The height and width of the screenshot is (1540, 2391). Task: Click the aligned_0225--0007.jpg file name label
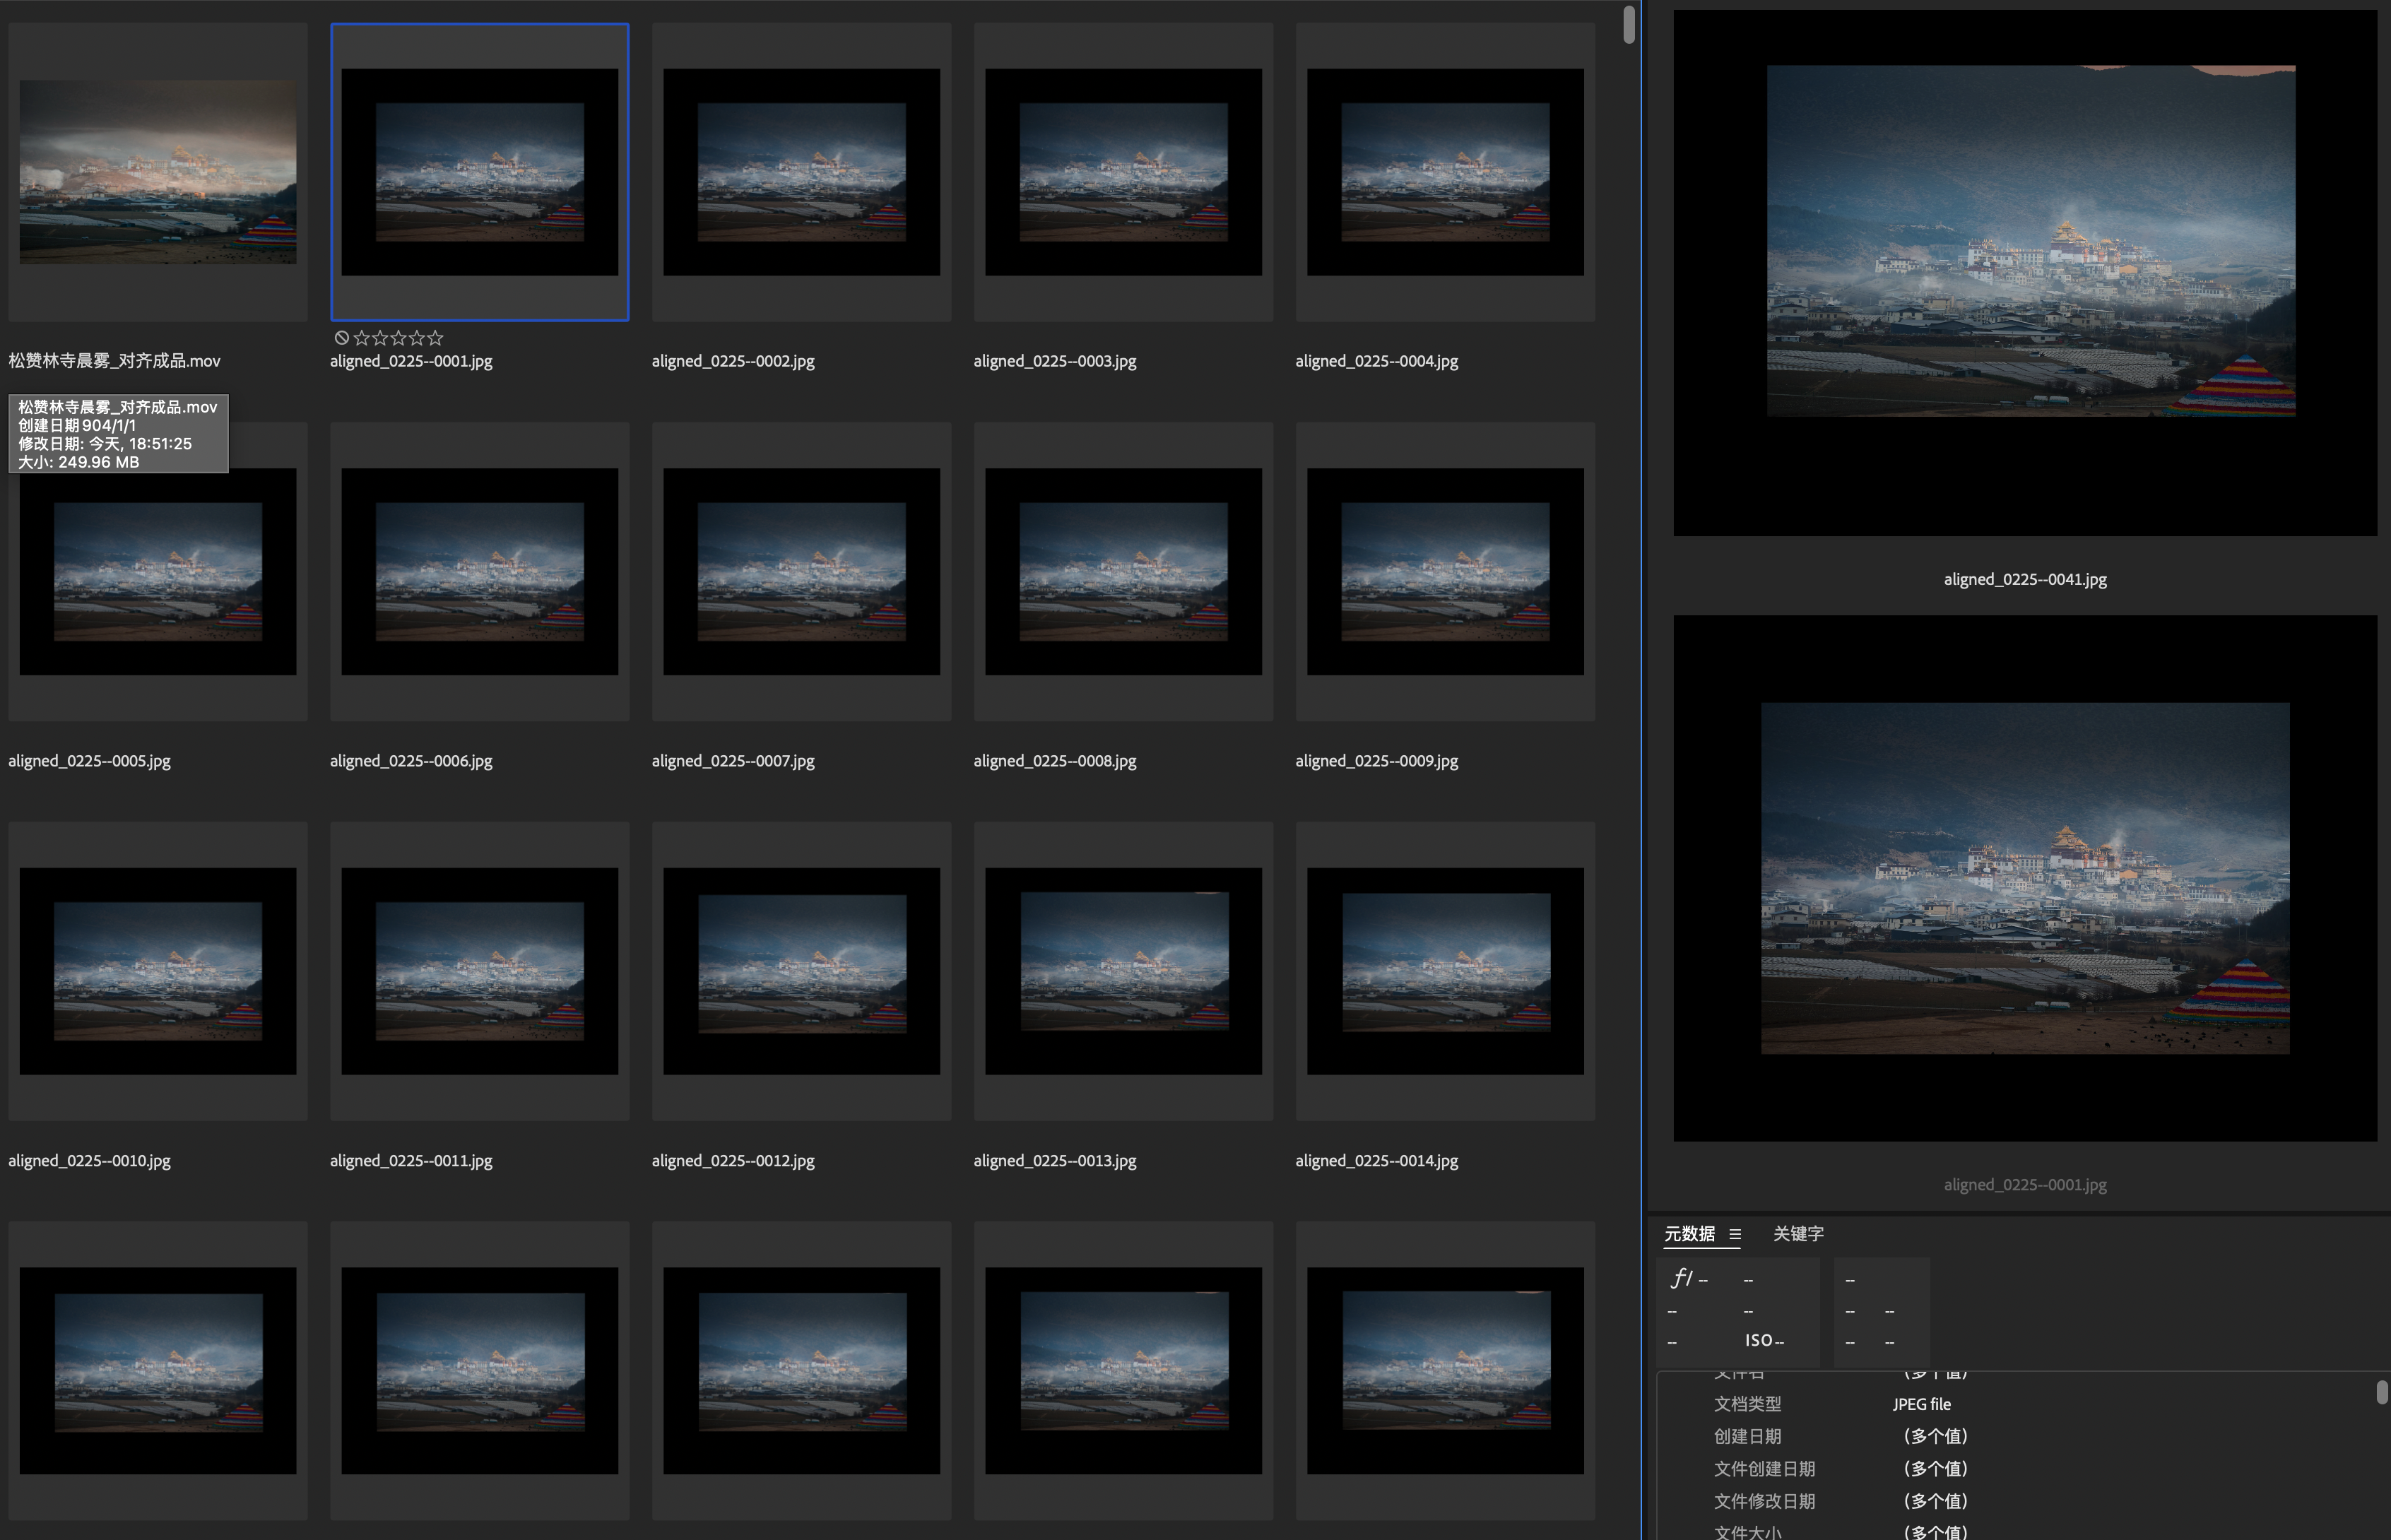tap(733, 761)
